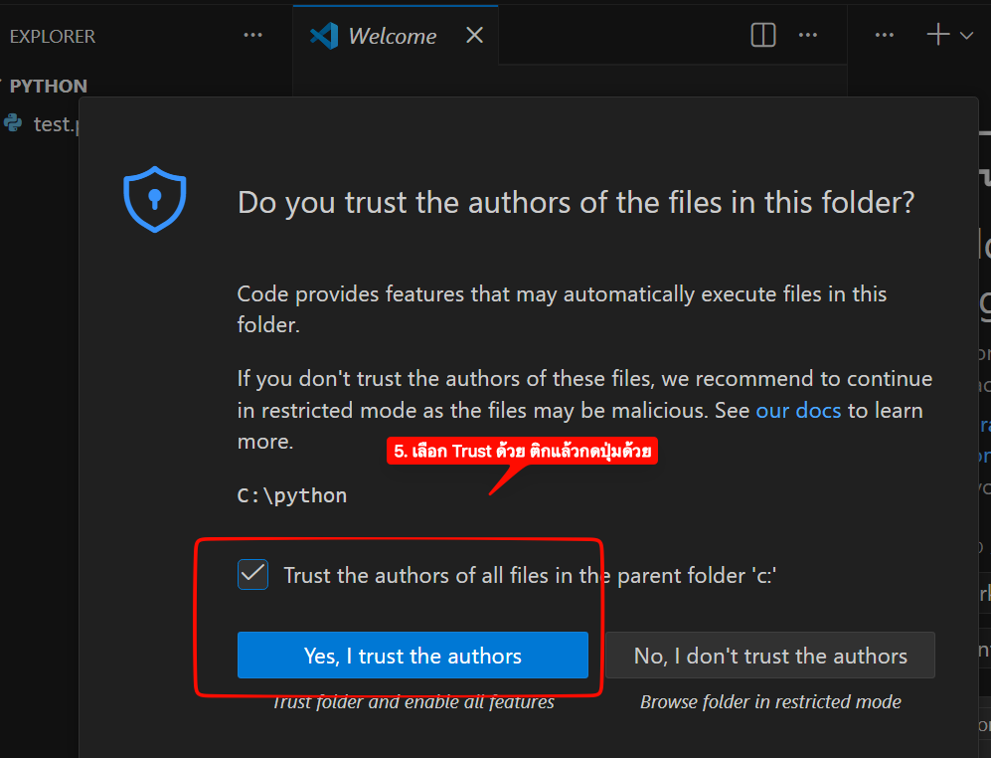Viewport: 991px width, 758px height.
Task: Split the editor using the split icon
Action: coord(762,36)
